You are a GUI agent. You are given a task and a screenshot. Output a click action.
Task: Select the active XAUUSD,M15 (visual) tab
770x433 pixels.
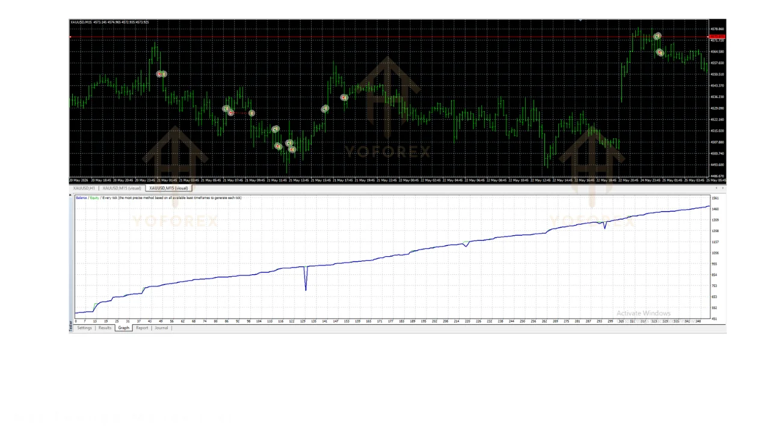click(x=169, y=188)
